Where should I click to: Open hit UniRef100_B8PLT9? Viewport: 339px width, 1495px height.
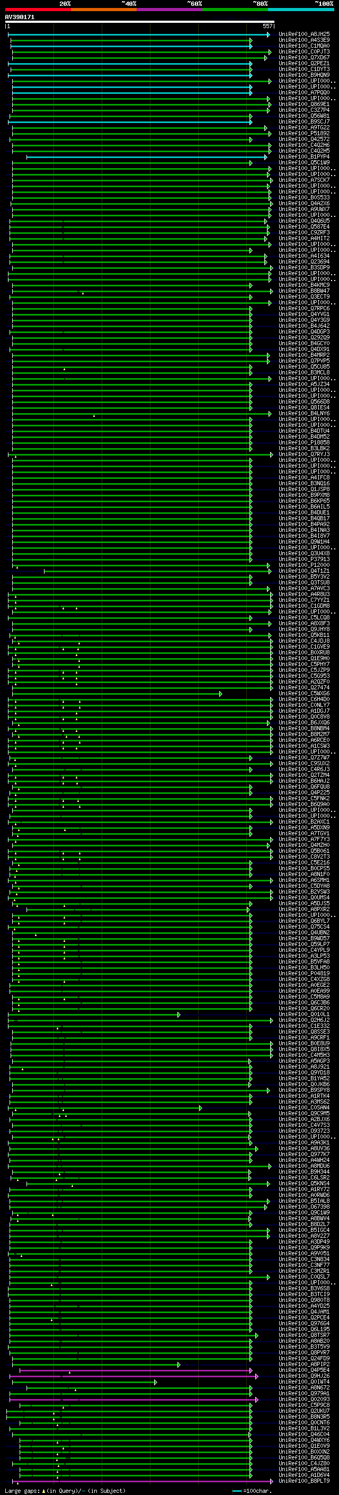point(304,1481)
